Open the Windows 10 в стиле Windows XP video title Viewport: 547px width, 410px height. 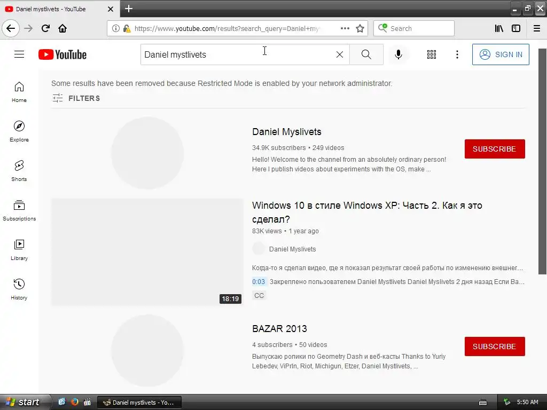coord(367,212)
